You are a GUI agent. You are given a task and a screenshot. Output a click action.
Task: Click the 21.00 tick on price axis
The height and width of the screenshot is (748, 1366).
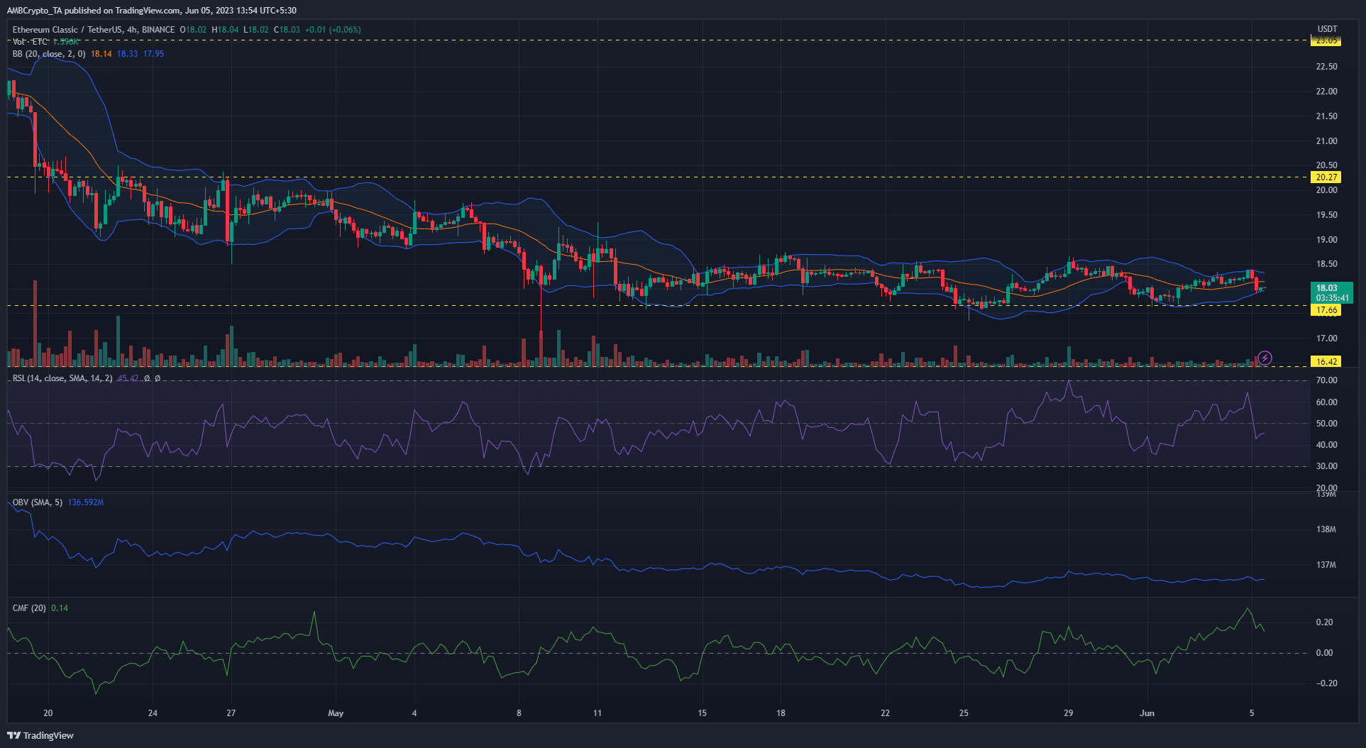point(1326,141)
